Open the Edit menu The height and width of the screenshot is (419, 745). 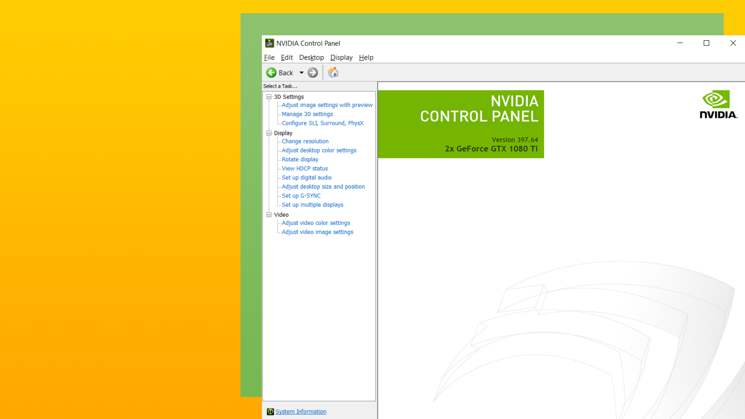(287, 57)
